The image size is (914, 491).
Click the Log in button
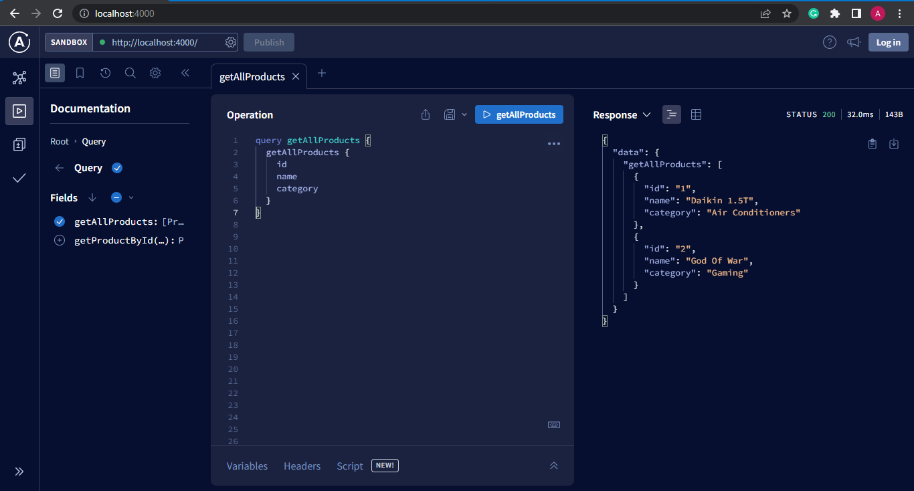click(888, 41)
